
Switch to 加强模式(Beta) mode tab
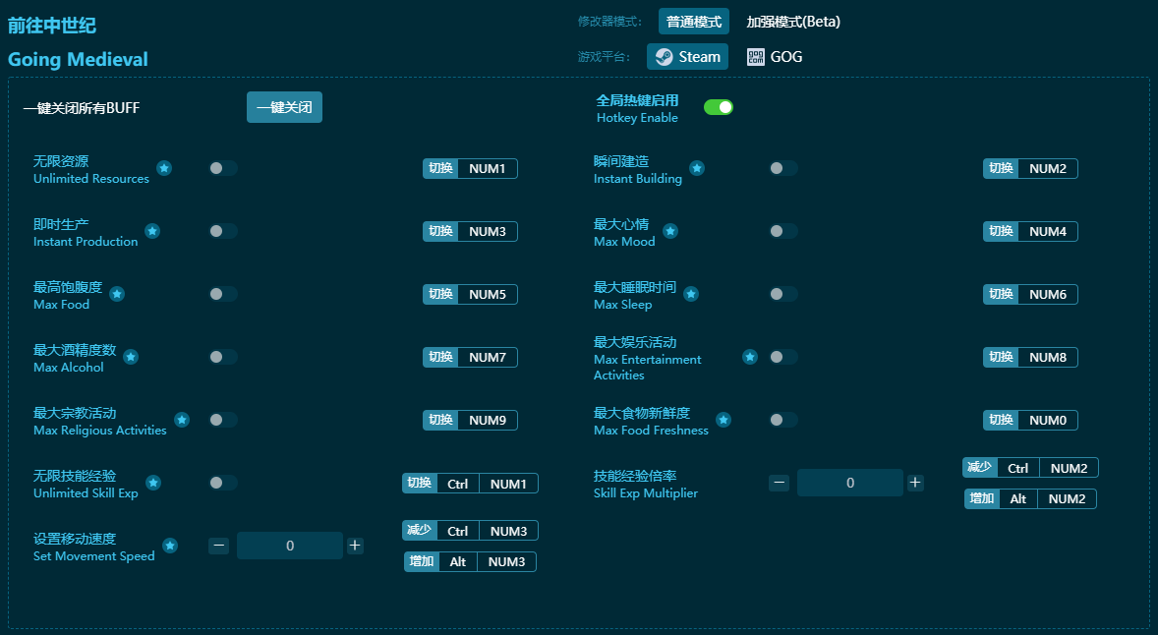click(x=793, y=22)
